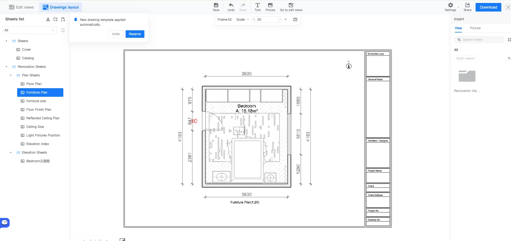This screenshot has width=511, height=241.
Task: Click the Client Address title block cell
Action: point(378,200)
